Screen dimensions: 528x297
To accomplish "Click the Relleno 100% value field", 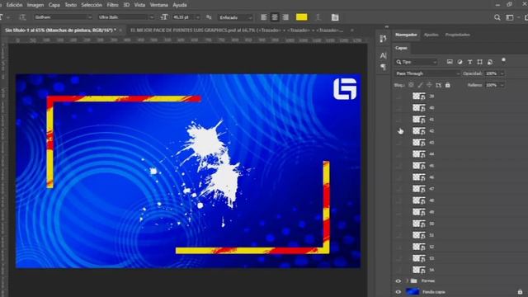I will pyautogui.click(x=492, y=85).
